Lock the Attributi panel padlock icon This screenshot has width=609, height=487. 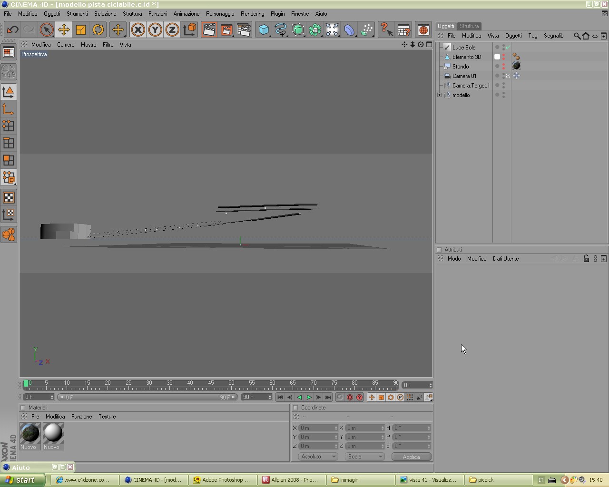586,259
